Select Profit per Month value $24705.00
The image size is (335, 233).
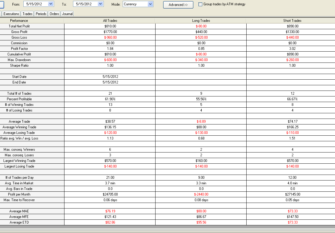click(110, 194)
